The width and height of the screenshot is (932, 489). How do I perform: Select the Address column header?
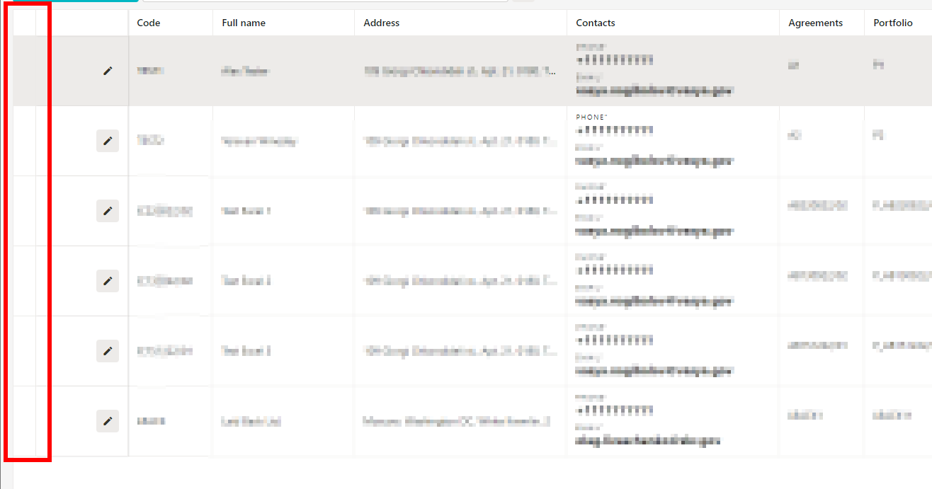click(382, 23)
